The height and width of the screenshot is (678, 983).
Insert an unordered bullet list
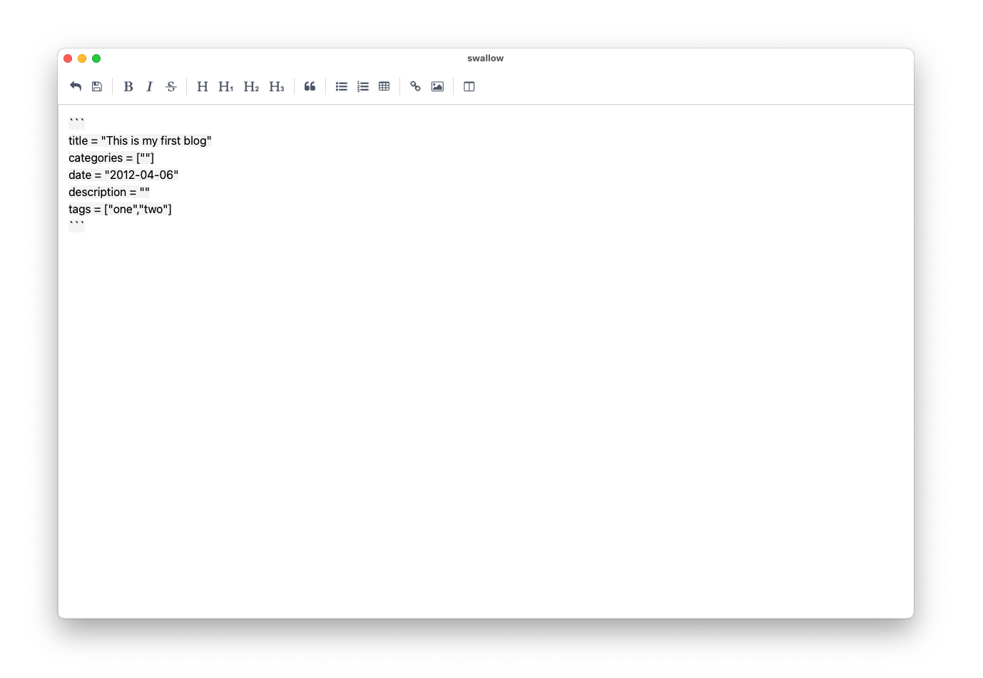[x=342, y=86]
